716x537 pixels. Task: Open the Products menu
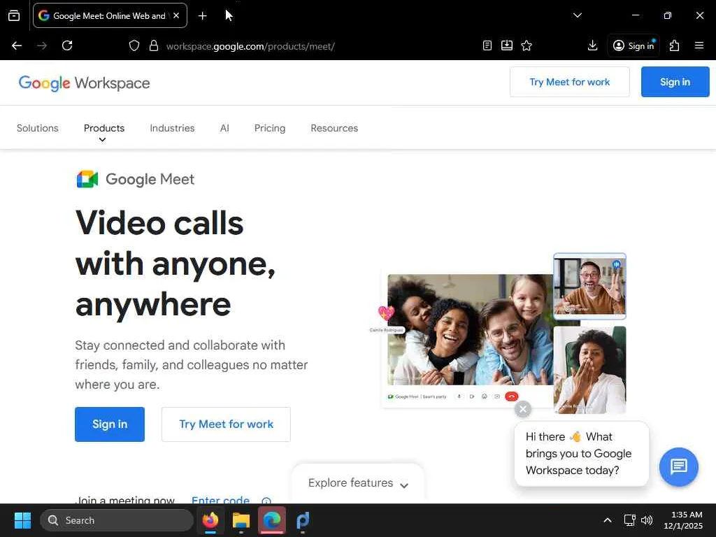pos(104,129)
